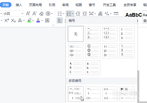
Task: Choose the second-row 1. 2. 3. numbering format
Action: pos(127,51)
